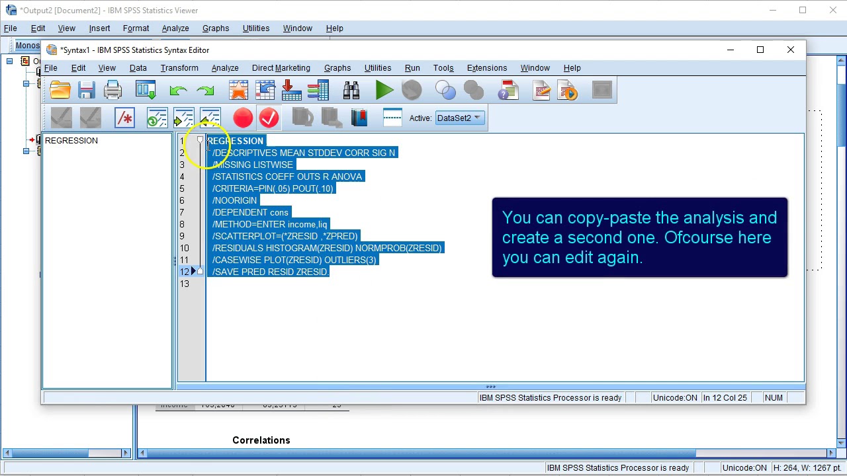Image resolution: width=847 pixels, height=476 pixels.
Task: Open the recall recent dialogs icon
Action: click(146, 90)
